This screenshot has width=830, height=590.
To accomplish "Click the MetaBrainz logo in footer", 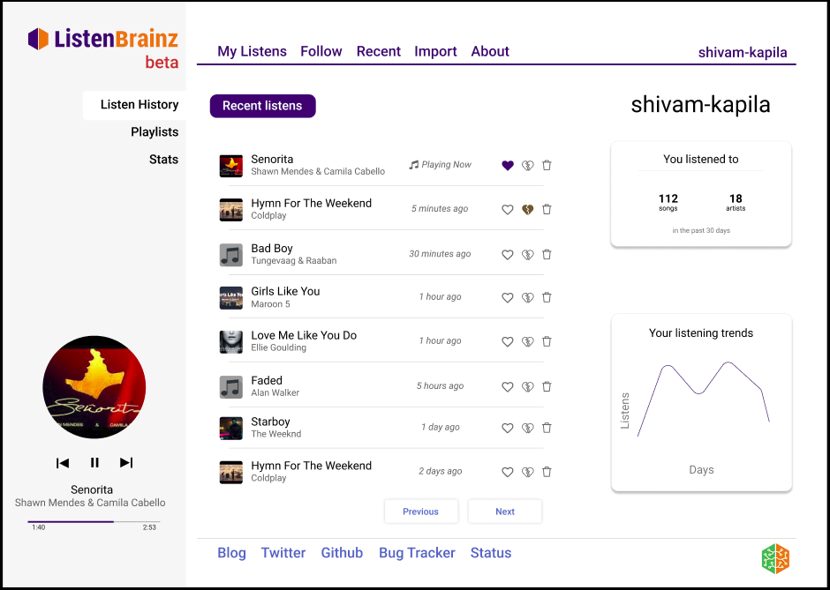I will 775,558.
